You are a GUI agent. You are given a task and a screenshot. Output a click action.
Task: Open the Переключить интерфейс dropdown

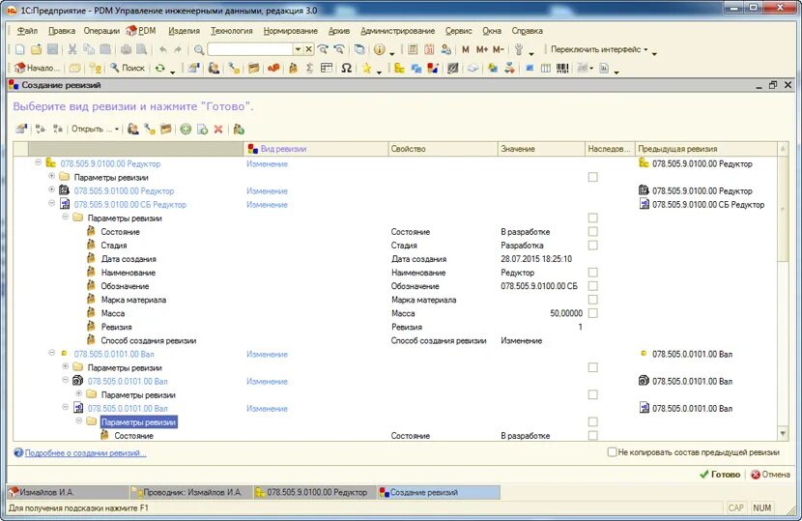(599, 49)
